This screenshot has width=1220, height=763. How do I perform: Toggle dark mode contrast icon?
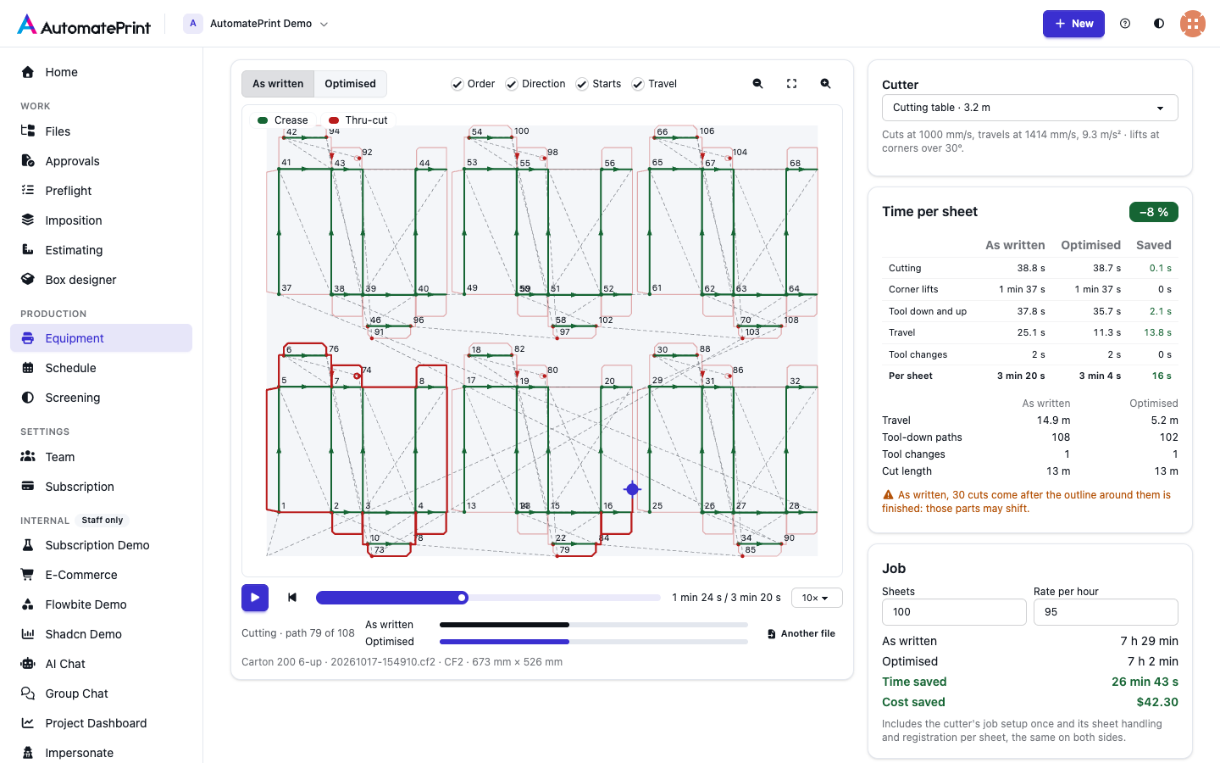point(1159,24)
